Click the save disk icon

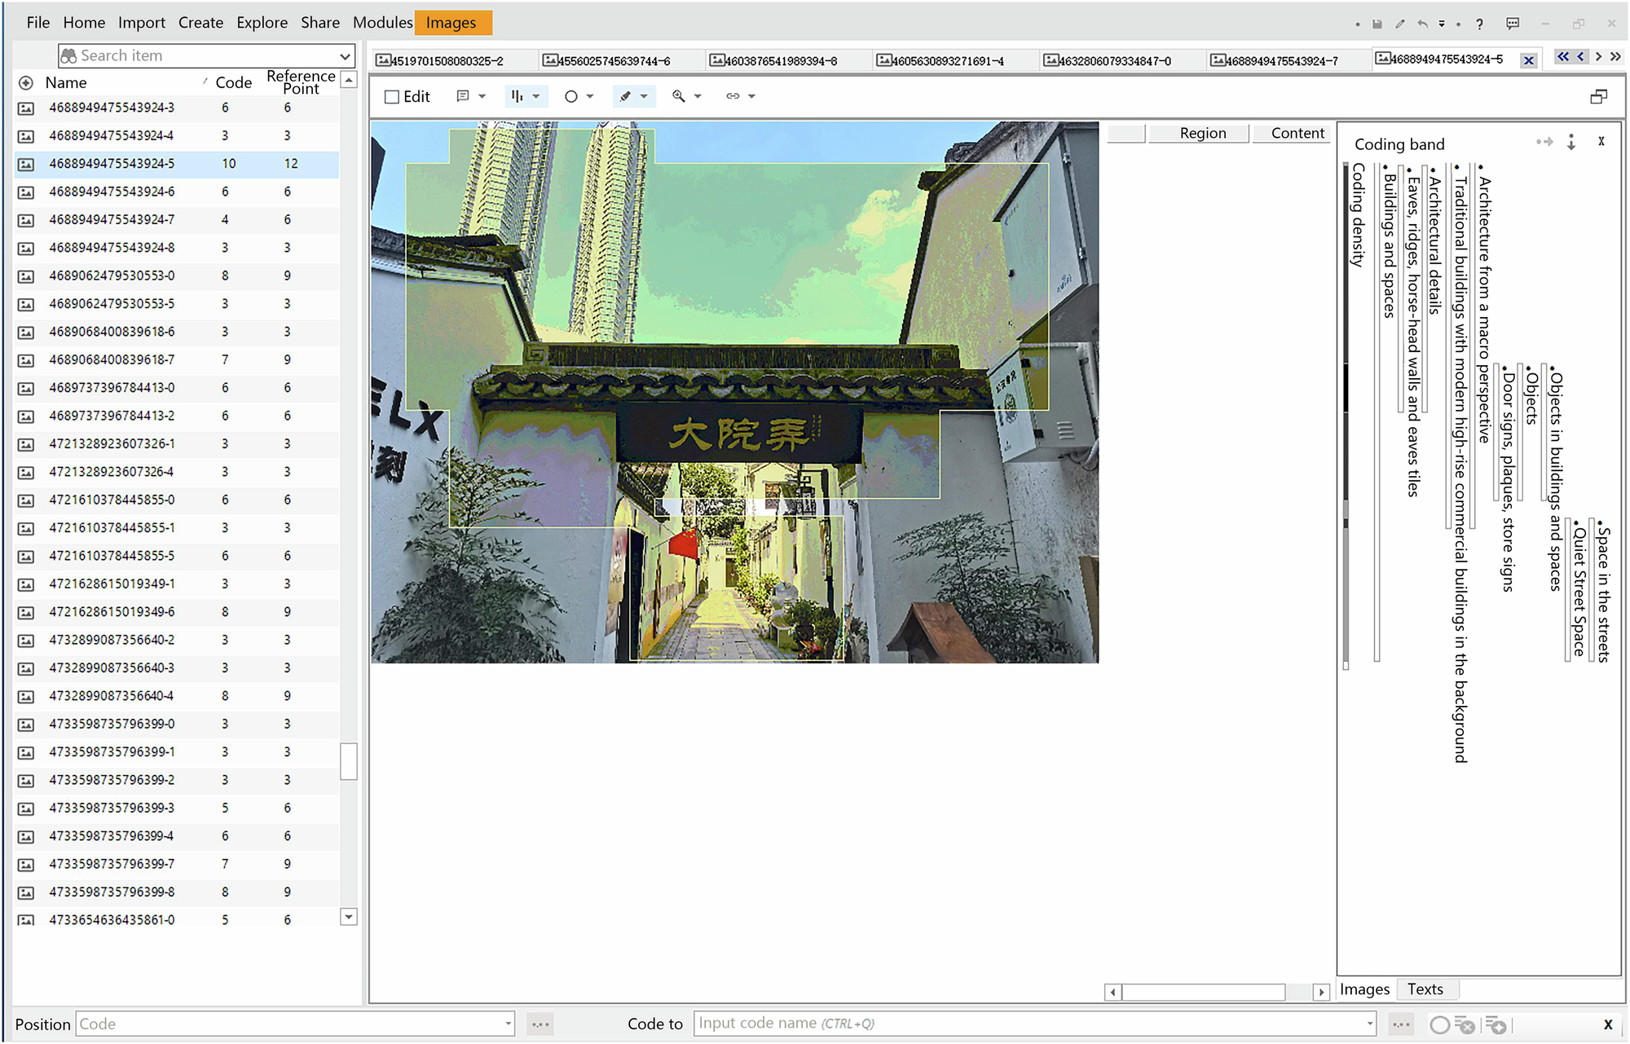click(x=1377, y=24)
